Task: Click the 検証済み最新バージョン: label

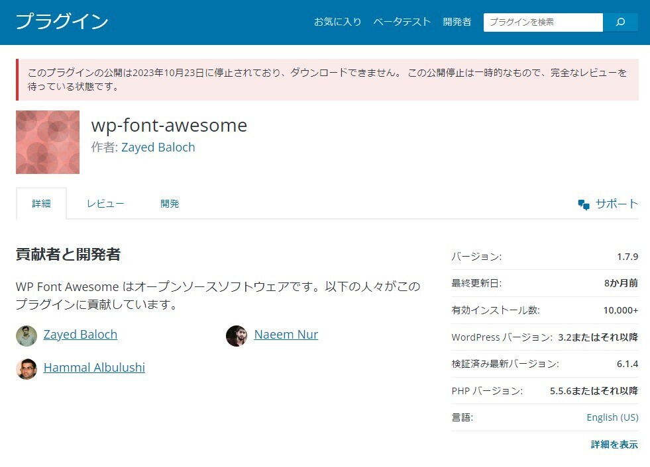Action: coord(505,364)
